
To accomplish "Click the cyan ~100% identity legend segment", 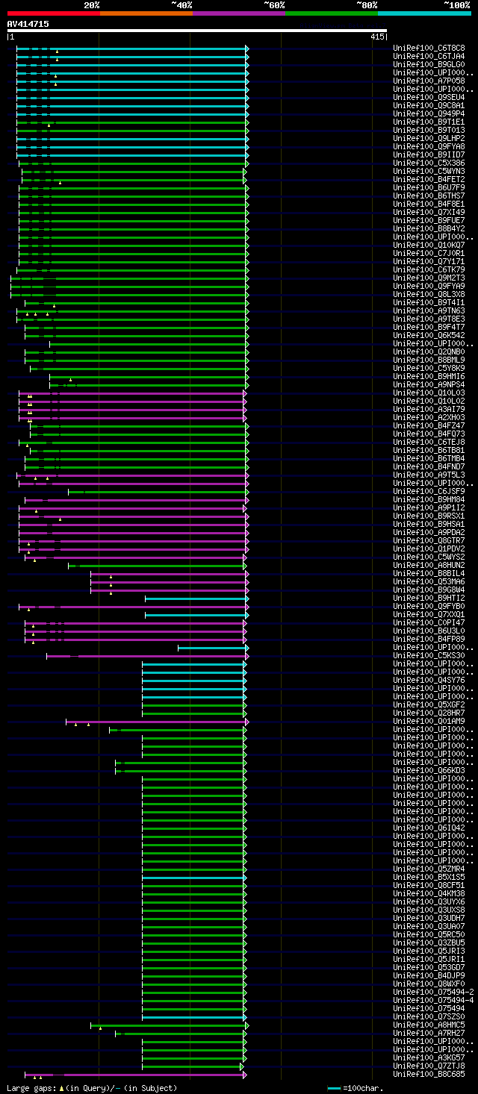I will (424, 13).
